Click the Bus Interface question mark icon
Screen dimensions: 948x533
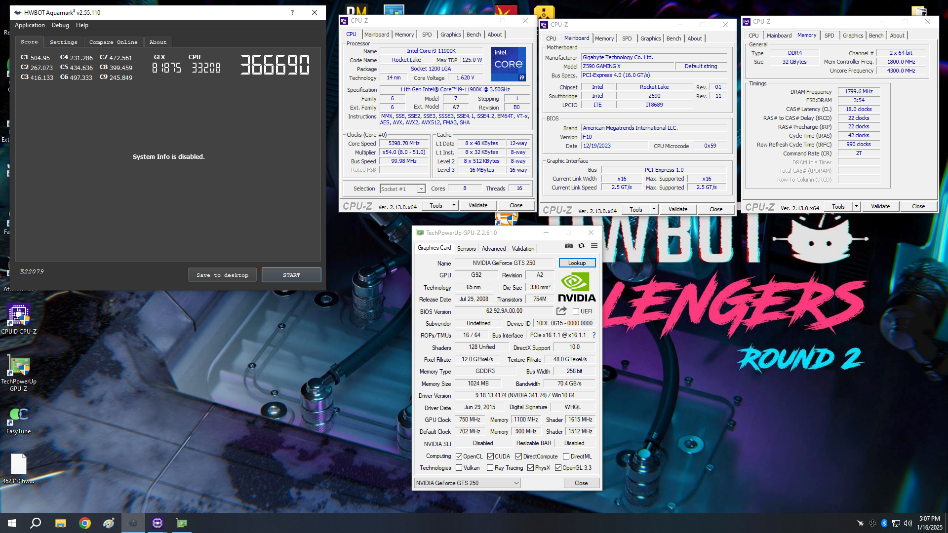594,335
